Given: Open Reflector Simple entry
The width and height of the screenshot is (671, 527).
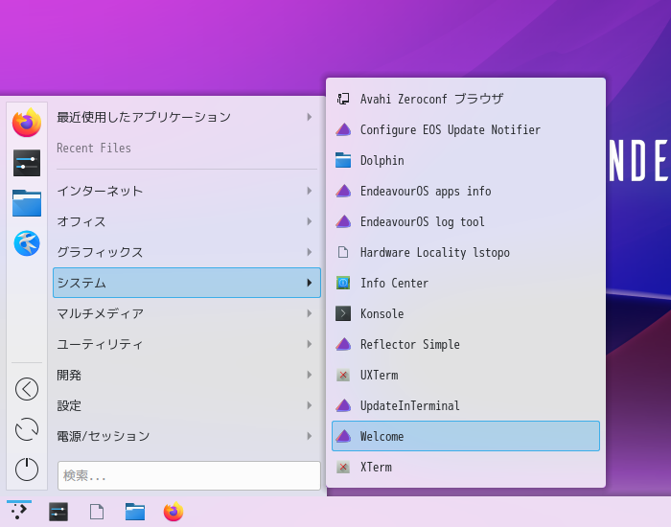Looking at the screenshot, I should (466, 344).
